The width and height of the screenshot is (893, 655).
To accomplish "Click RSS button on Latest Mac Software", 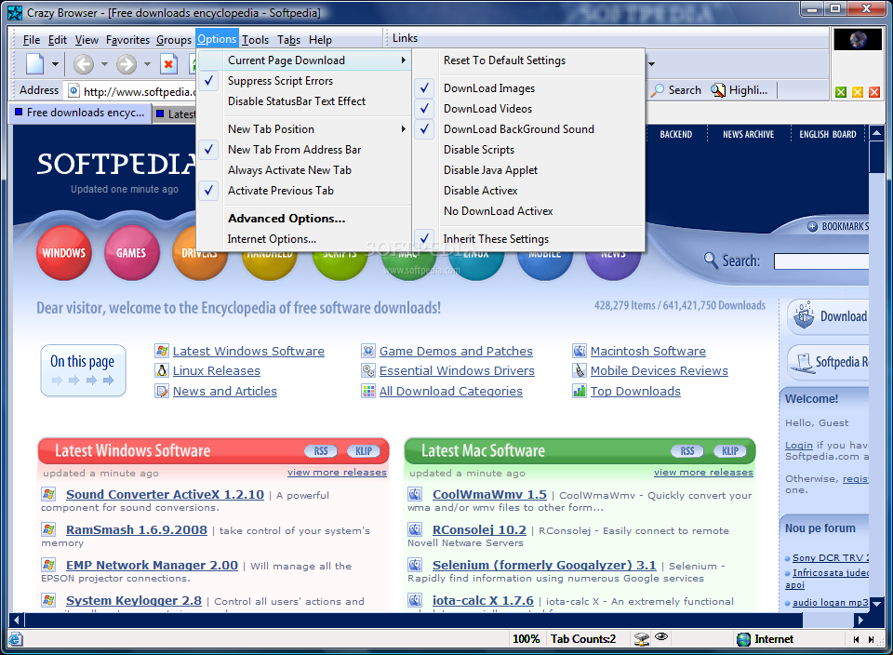I will (x=686, y=451).
